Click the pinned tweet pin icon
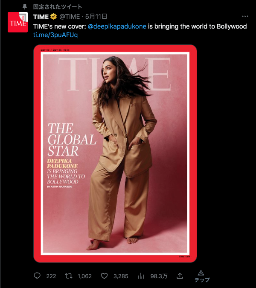256x288 pixels. click(x=25, y=7)
